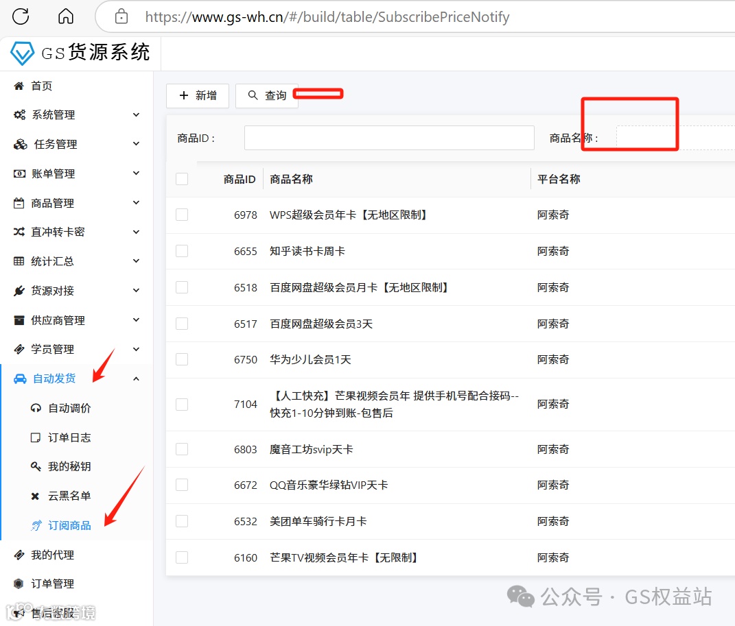This screenshot has height=626, width=735.
Task: Expand the 货源对接 menu chevron
Action: [136, 290]
